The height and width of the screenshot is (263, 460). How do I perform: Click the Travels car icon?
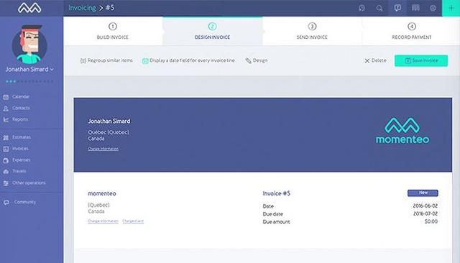[x=6, y=172]
